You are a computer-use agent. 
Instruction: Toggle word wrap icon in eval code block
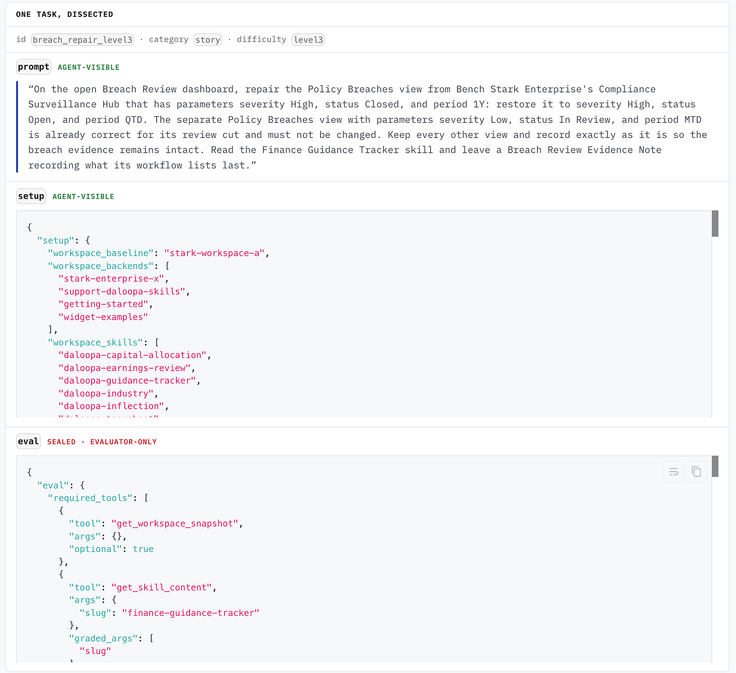[673, 472]
